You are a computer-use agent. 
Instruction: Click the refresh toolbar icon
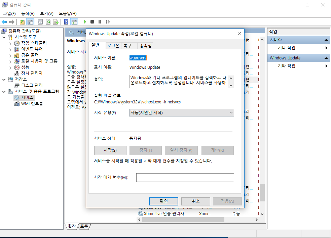(x=48, y=22)
